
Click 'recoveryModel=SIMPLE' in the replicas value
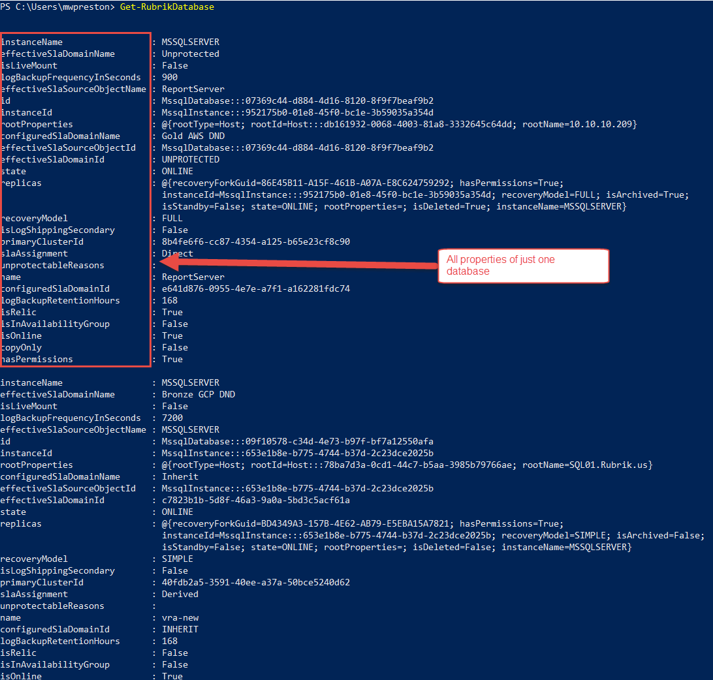point(555,536)
